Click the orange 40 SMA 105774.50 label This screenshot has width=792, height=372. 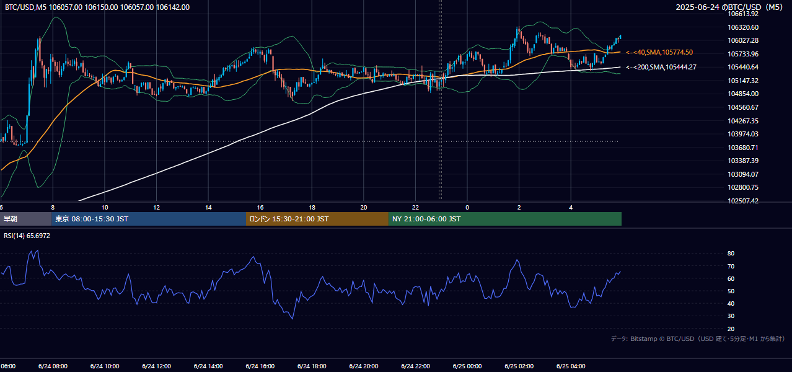[659, 52]
